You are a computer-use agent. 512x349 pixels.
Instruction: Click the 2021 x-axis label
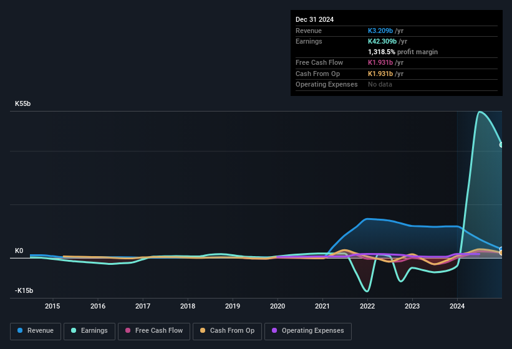322,306
